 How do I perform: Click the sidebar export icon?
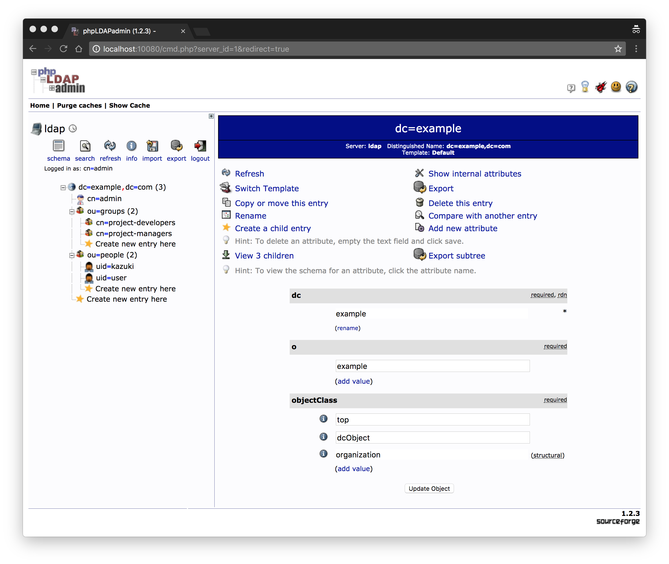pos(176,146)
